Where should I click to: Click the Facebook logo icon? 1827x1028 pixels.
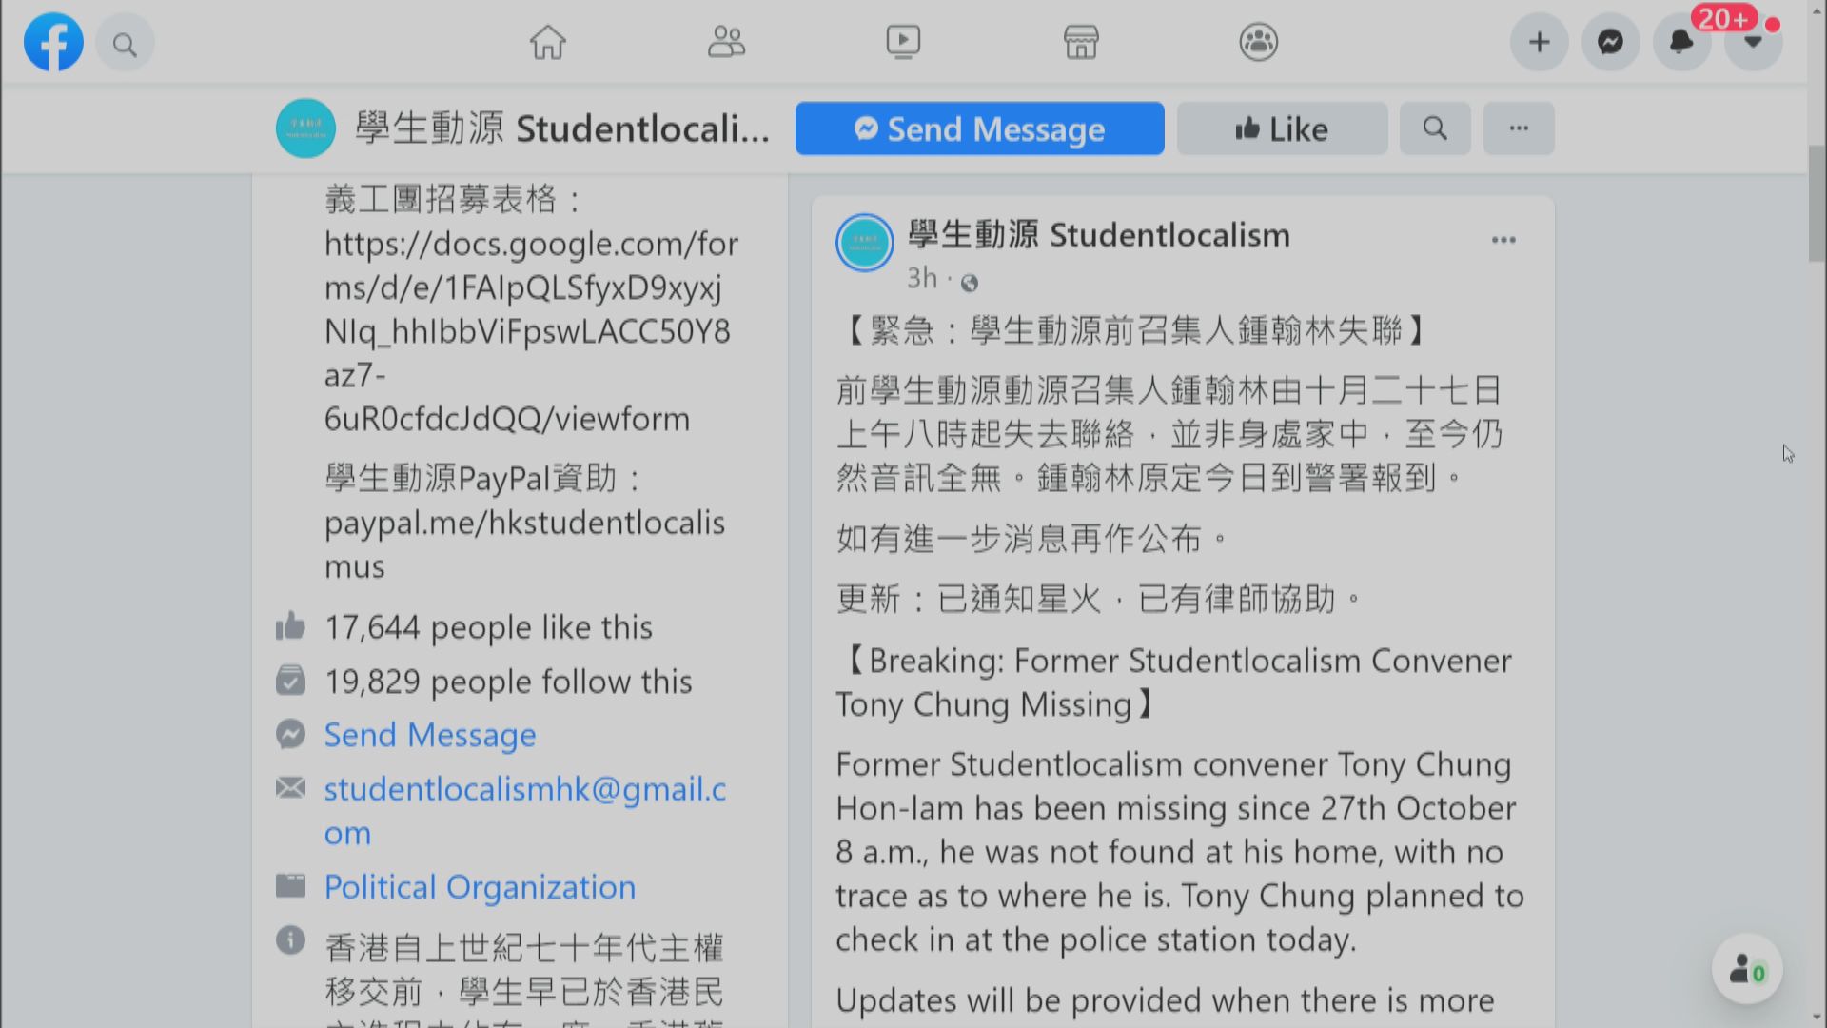click(53, 43)
